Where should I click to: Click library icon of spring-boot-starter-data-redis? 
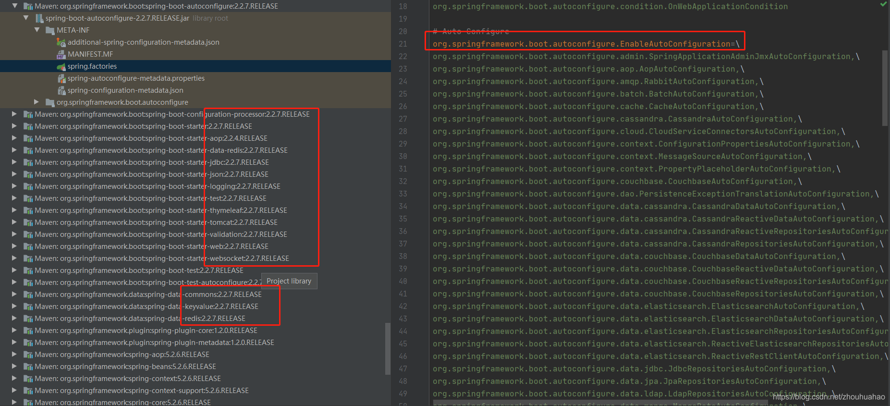28,150
